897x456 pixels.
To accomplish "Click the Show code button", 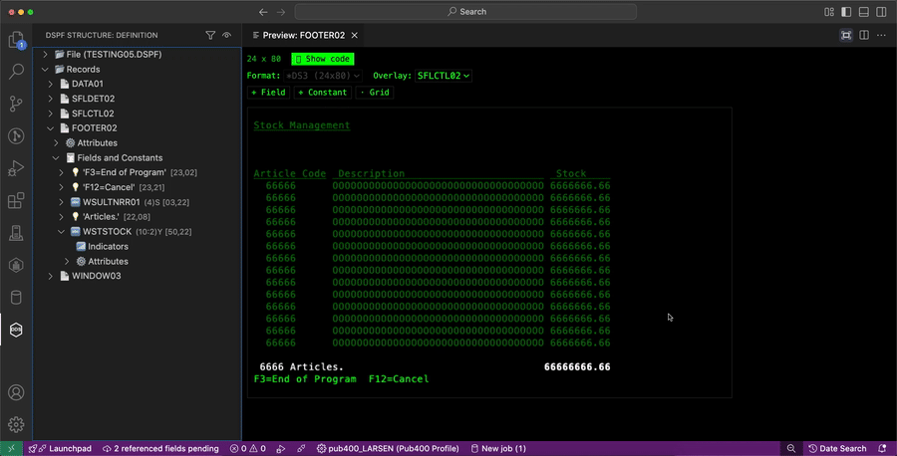I will point(323,59).
